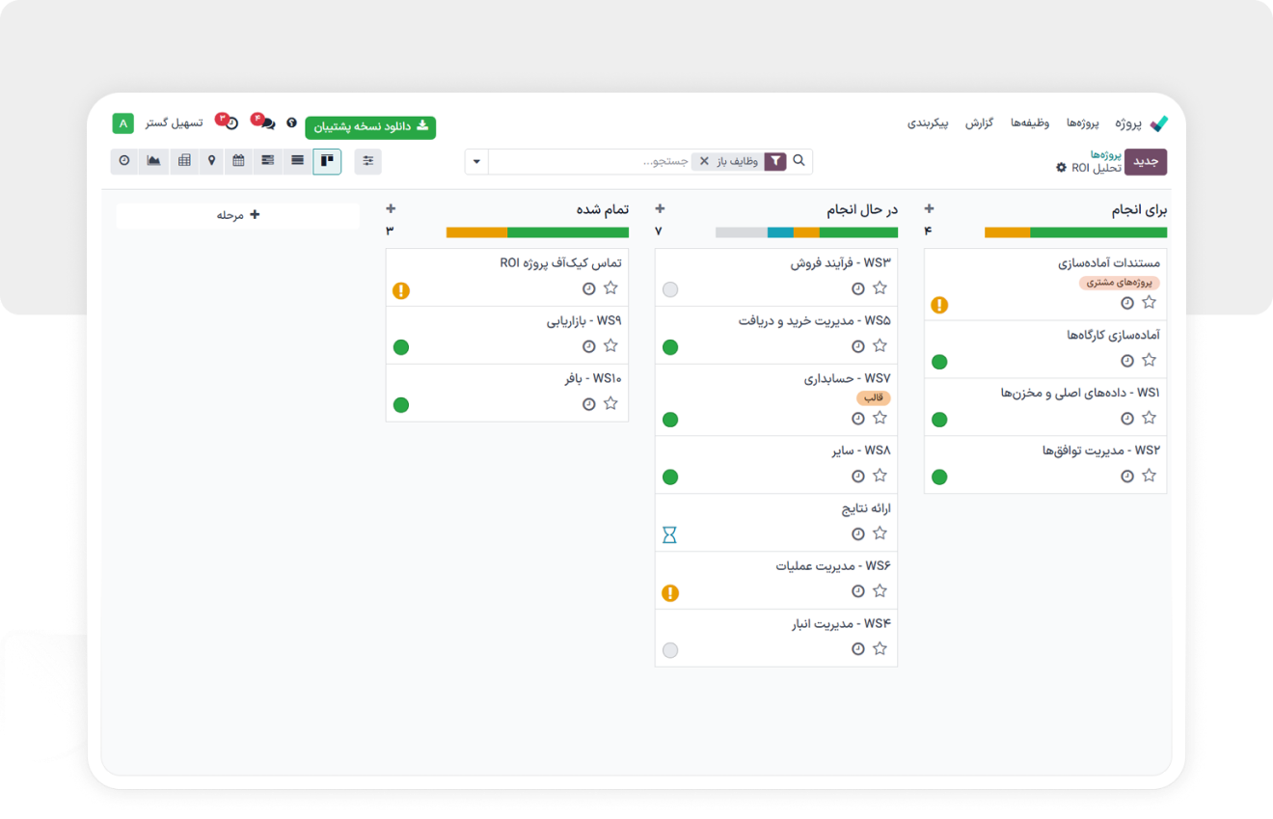This screenshot has height=819, width=1273.
Task: Star the تماس کیک‌آف پروژه ROI task
Action: [610, 287]
